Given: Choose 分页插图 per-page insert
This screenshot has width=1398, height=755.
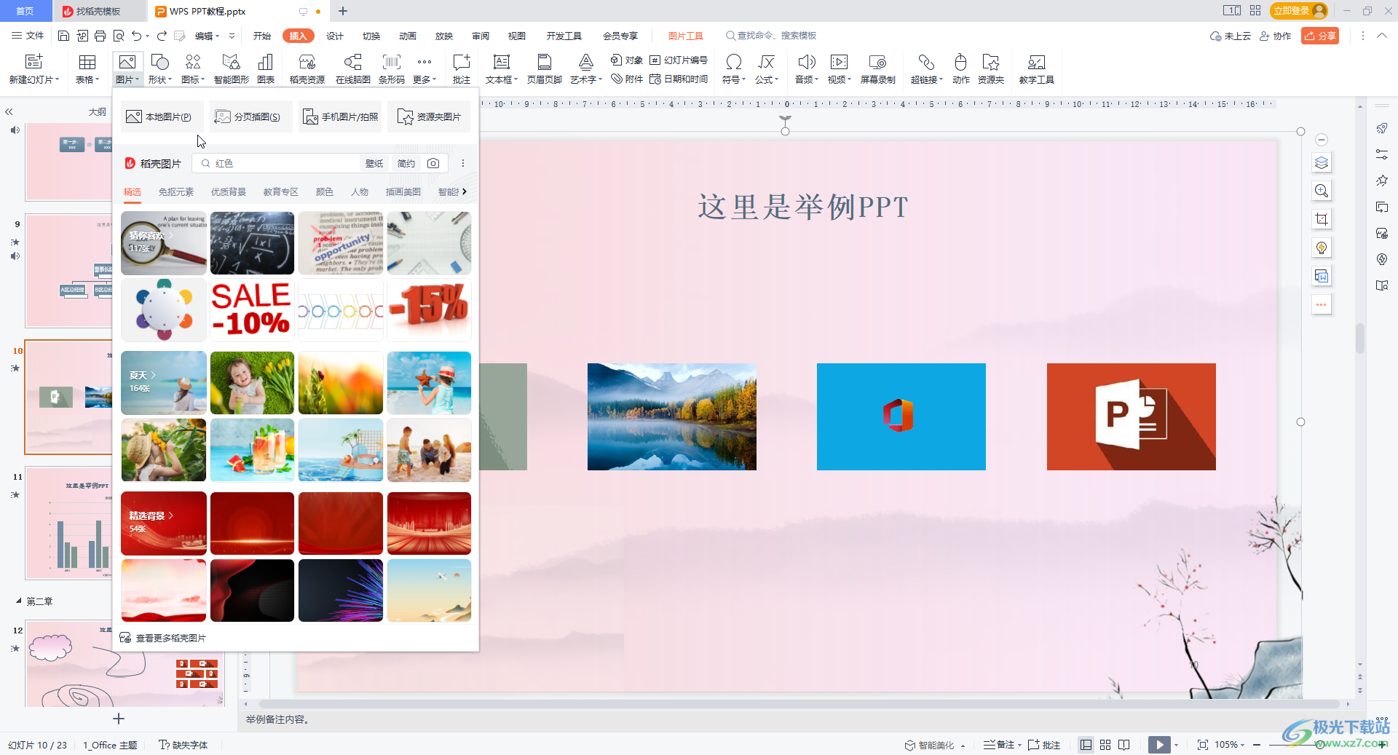Looking at the screenshot, I should [251, 116].
